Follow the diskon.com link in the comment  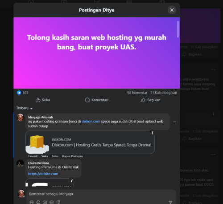pyautogui.click(x=91, y=121)
